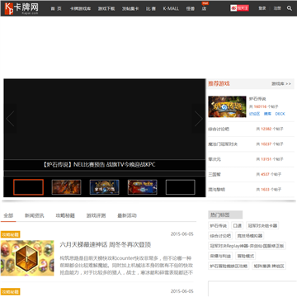
Task: Switch to the 新闻资讯 tab
Action: tap(34, 215)
